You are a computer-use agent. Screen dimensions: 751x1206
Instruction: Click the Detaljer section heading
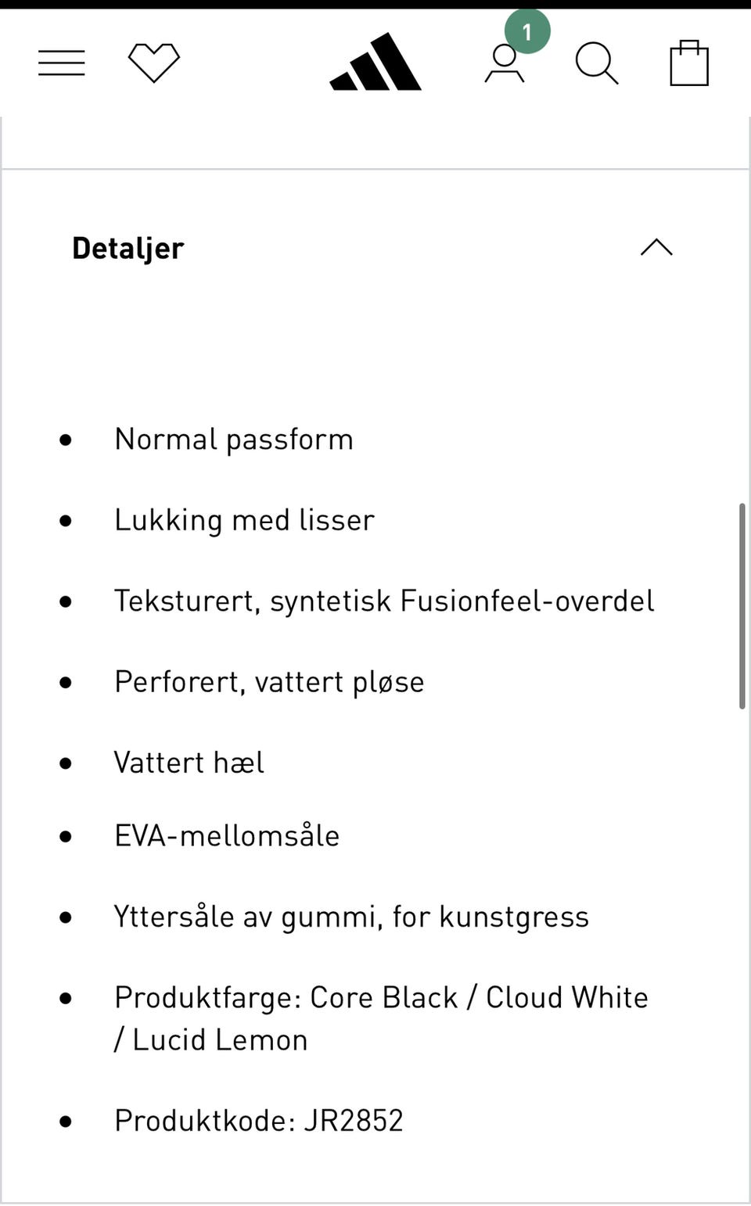coord(128,248)
